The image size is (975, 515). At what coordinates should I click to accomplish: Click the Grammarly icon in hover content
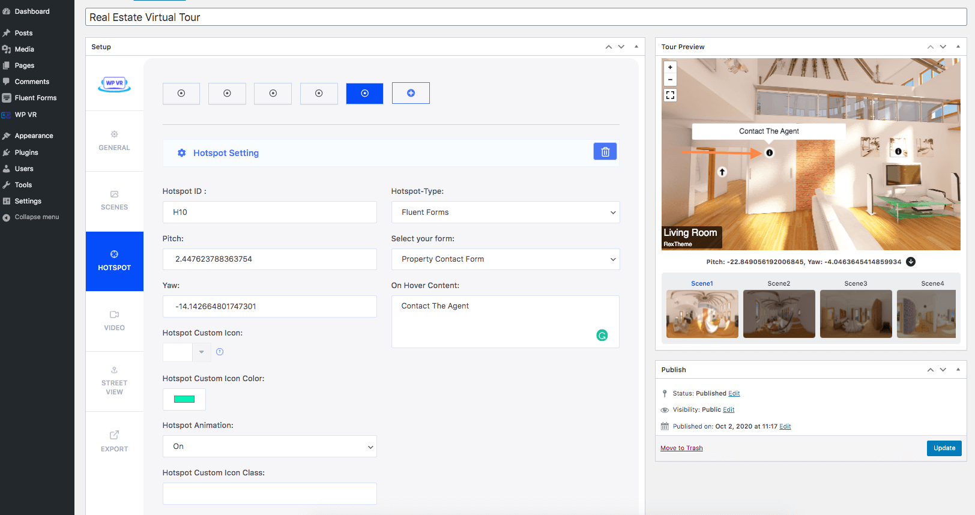coord(602,336)
